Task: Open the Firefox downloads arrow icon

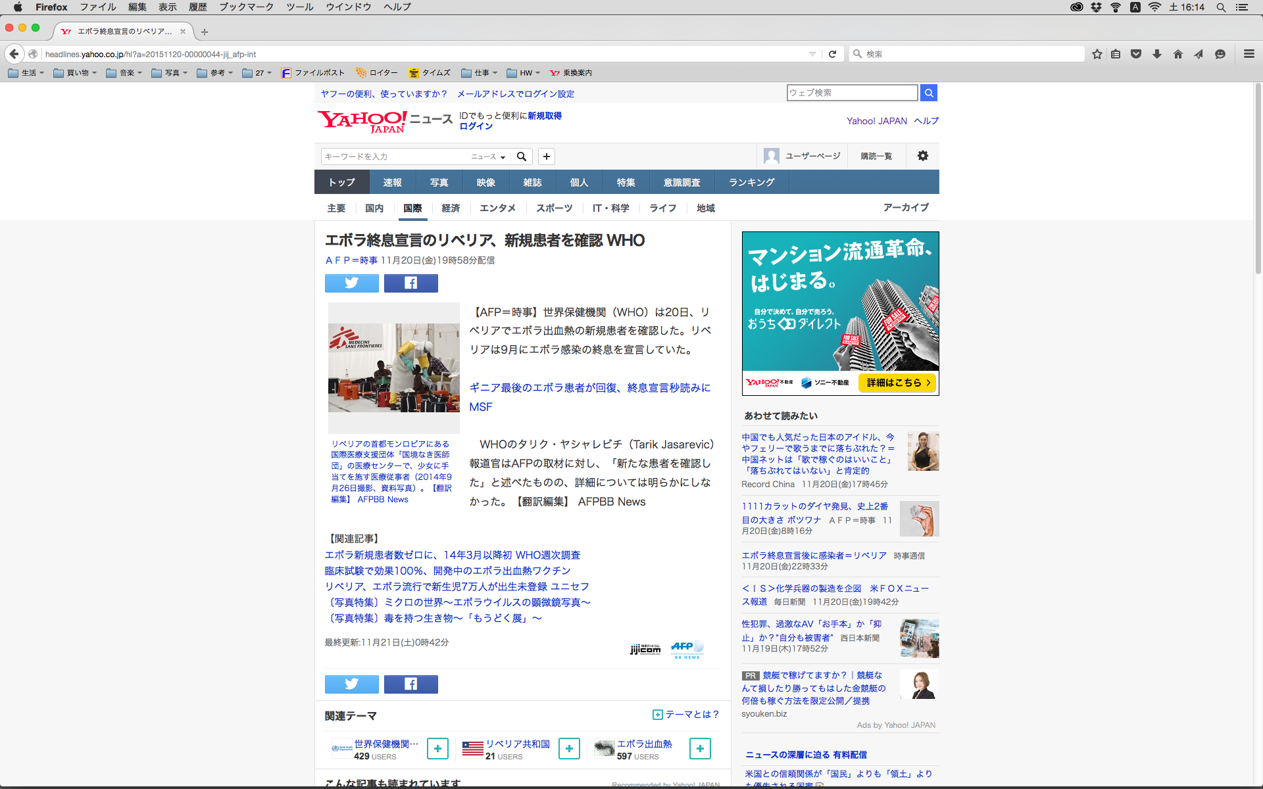Action: pos(1157,54)
